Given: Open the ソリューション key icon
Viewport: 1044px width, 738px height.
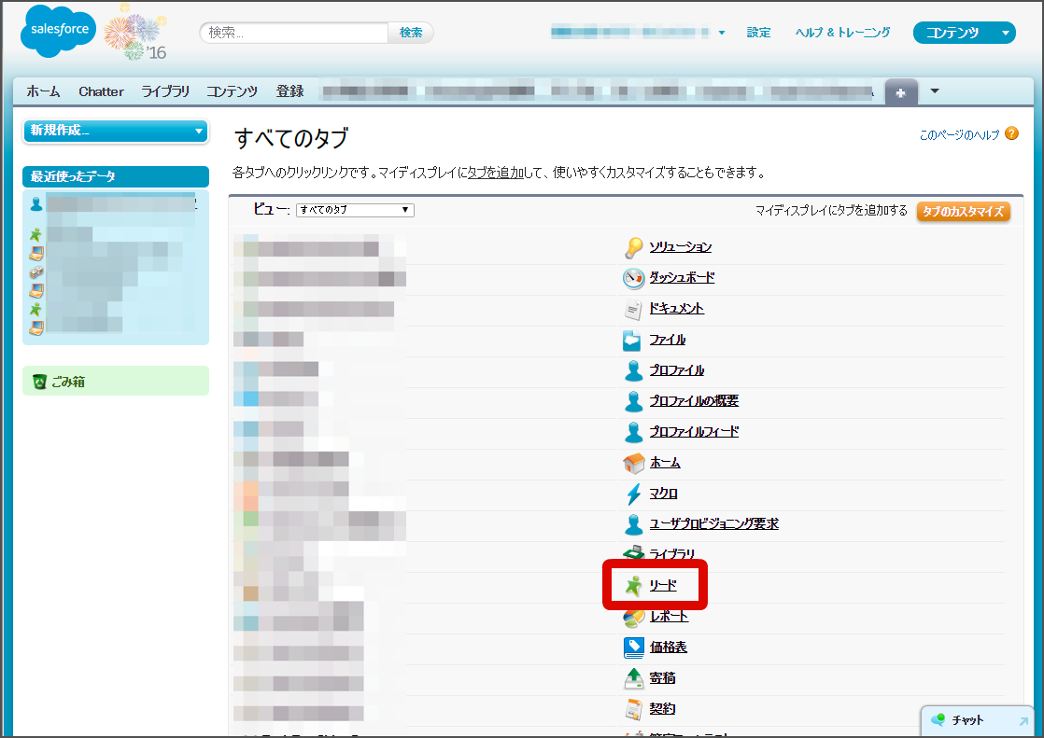Looking at the screenshot, I should [634, 246].
